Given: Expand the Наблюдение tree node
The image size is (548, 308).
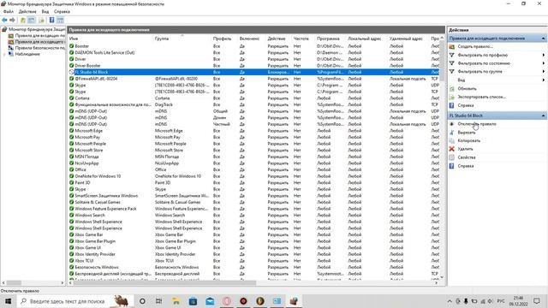Looking at the screenshot, I should pos(4,54).
